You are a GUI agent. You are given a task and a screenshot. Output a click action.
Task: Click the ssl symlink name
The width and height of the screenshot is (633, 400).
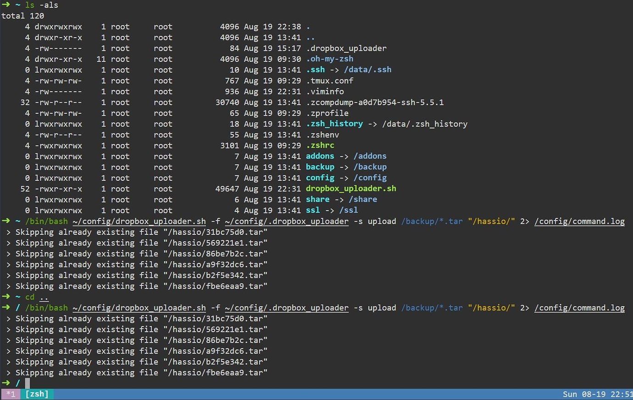(312, 210)
